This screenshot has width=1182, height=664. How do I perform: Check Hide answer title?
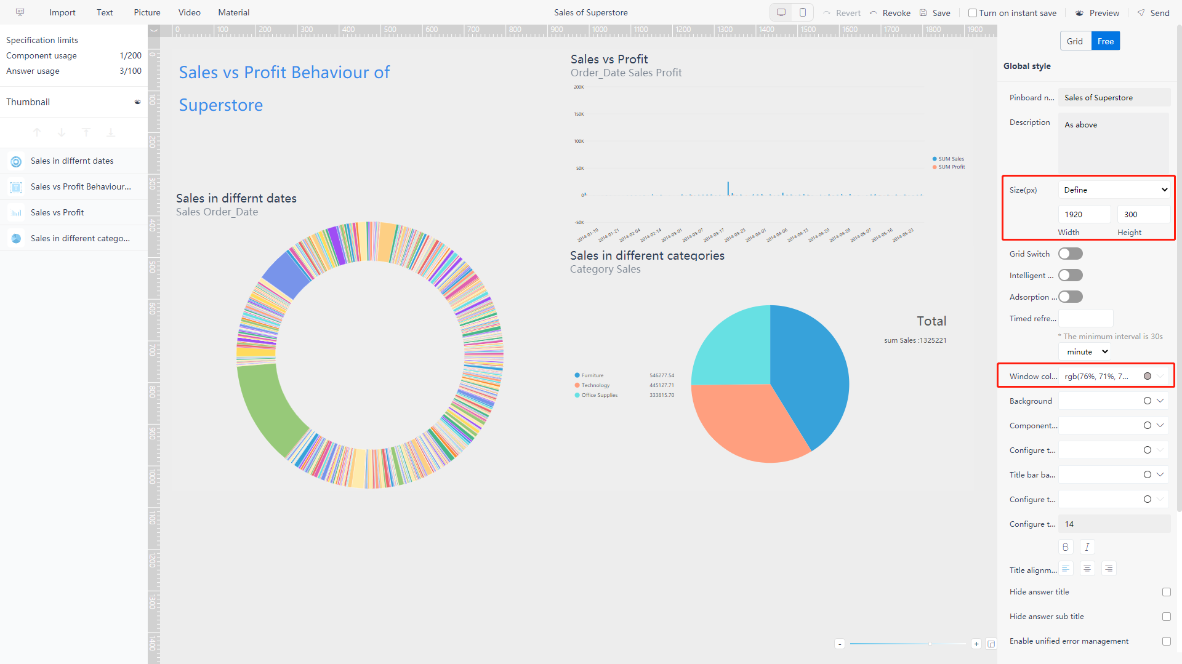[1167, 592]
